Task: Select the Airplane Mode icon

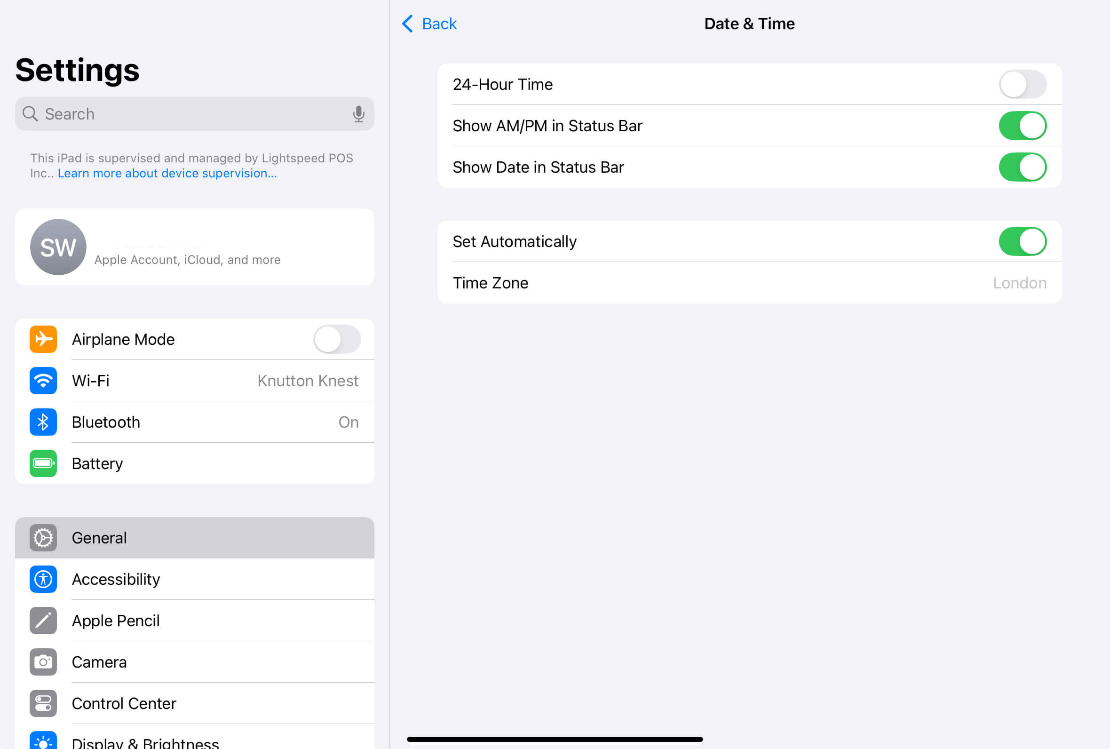Action: [x=43, y=339]
